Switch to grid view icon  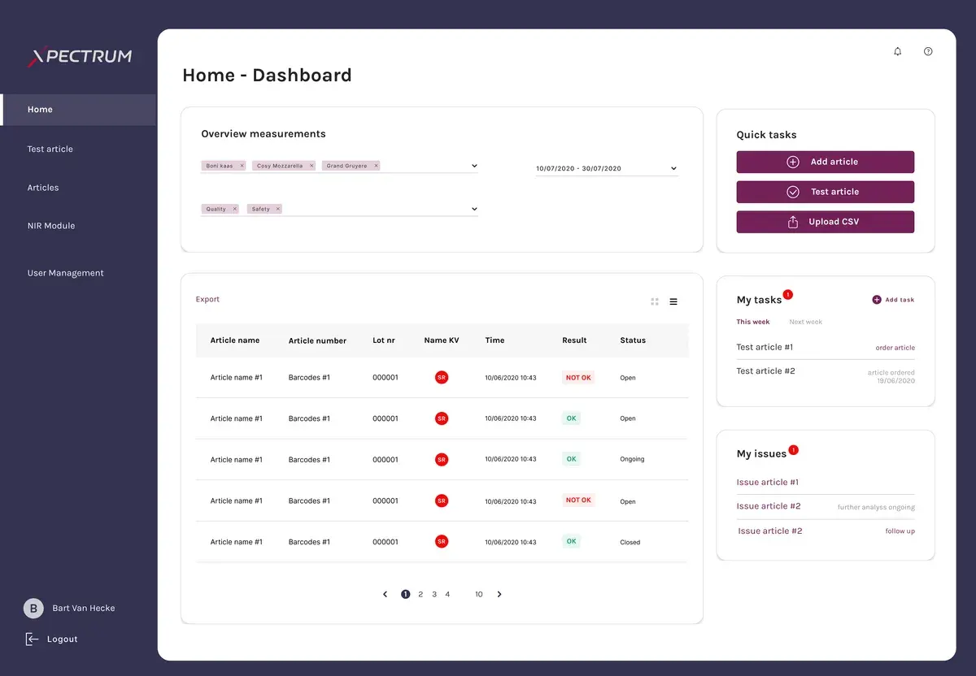click(x=655, y=301)
